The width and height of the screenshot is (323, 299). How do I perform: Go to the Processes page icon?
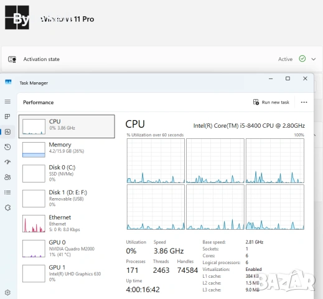[x=7, y=116]
